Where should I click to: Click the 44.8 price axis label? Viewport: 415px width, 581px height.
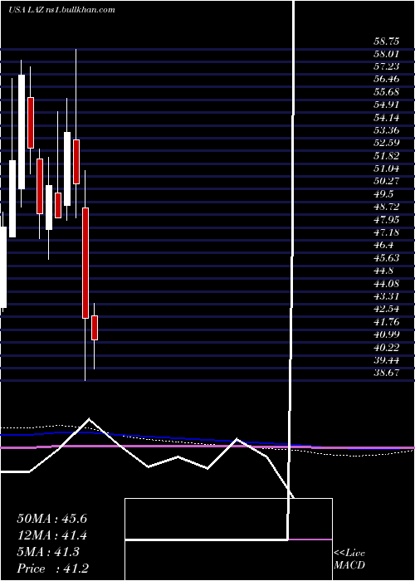click(383, 271)
